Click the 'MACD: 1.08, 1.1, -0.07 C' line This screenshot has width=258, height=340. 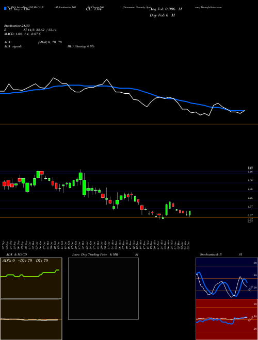point(22,34)
